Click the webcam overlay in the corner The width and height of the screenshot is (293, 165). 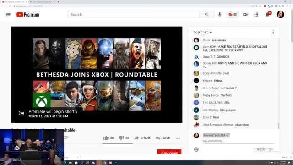click(x=32, y=147)
